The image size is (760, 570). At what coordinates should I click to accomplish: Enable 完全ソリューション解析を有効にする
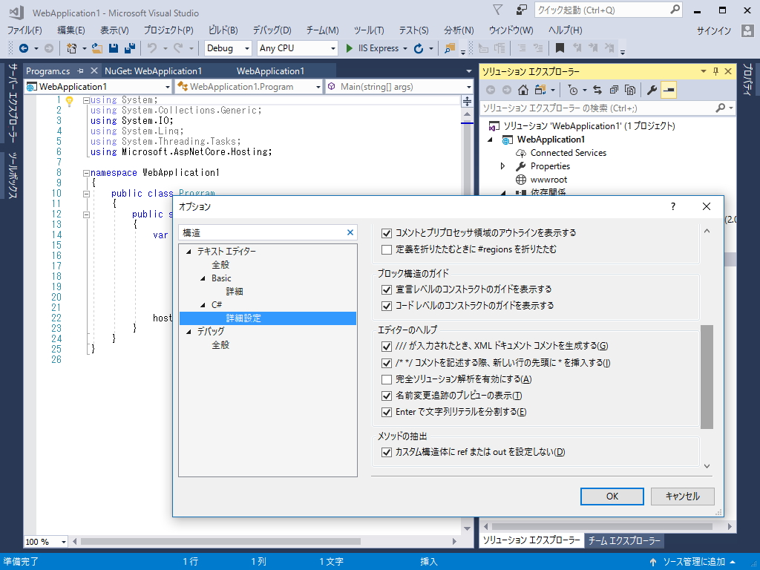click(x=387, y=380)
